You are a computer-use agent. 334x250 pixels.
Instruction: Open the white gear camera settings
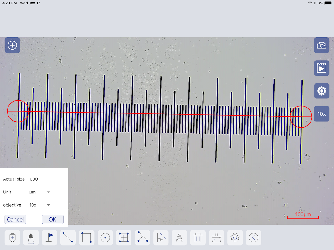[x=321, y=91]
